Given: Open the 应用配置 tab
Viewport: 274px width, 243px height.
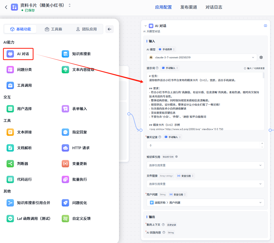Looking at the screenshot, I should [x=163, y=7].
